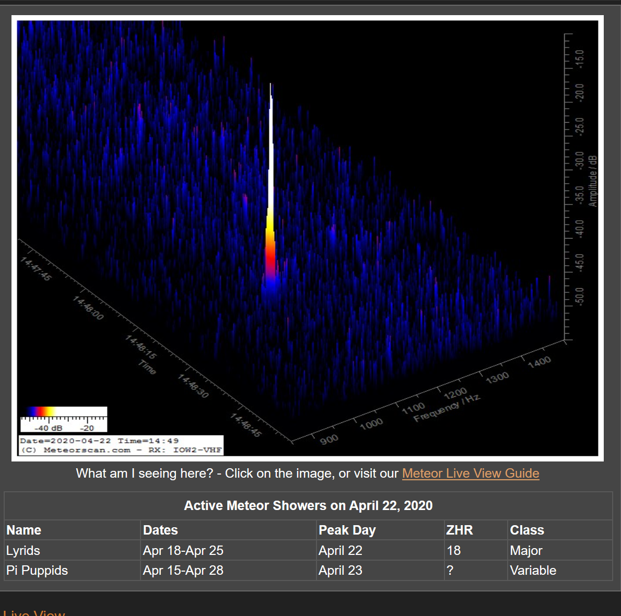This screenshot has height=616, width=621.
Task: Click the Pi Puppids shower name cell
Action: (x=37, y=570)
